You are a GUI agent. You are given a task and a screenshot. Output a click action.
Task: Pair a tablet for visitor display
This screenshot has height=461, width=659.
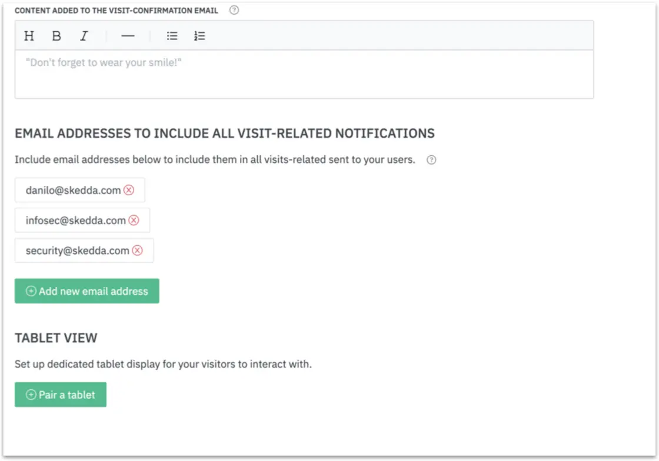click(60, 395)
